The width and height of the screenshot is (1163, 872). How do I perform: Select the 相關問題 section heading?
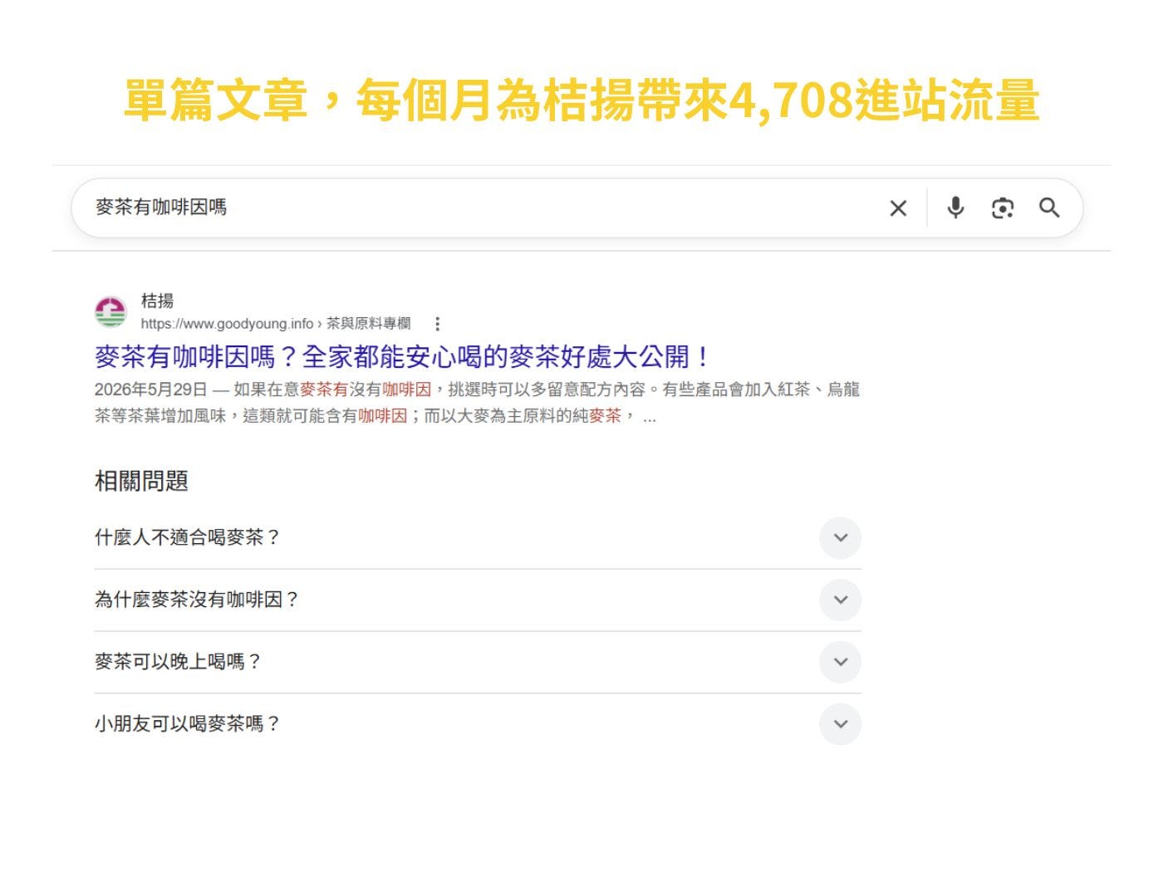pyautogui.click(x=141, y=481)
